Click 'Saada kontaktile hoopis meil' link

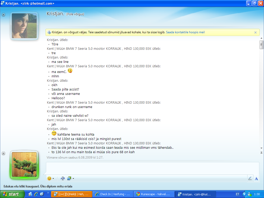(185, 32)
